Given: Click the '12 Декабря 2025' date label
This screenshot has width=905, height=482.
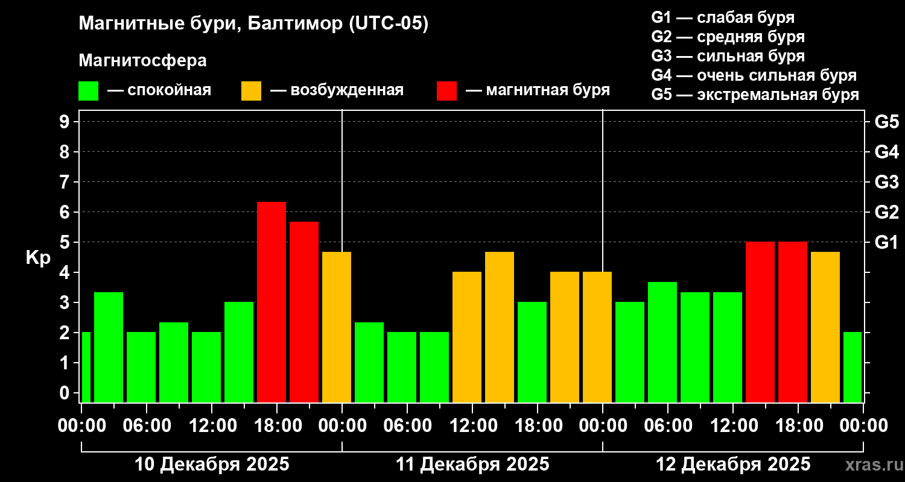Looking at the screenshot, I should (x=733, y=465).
